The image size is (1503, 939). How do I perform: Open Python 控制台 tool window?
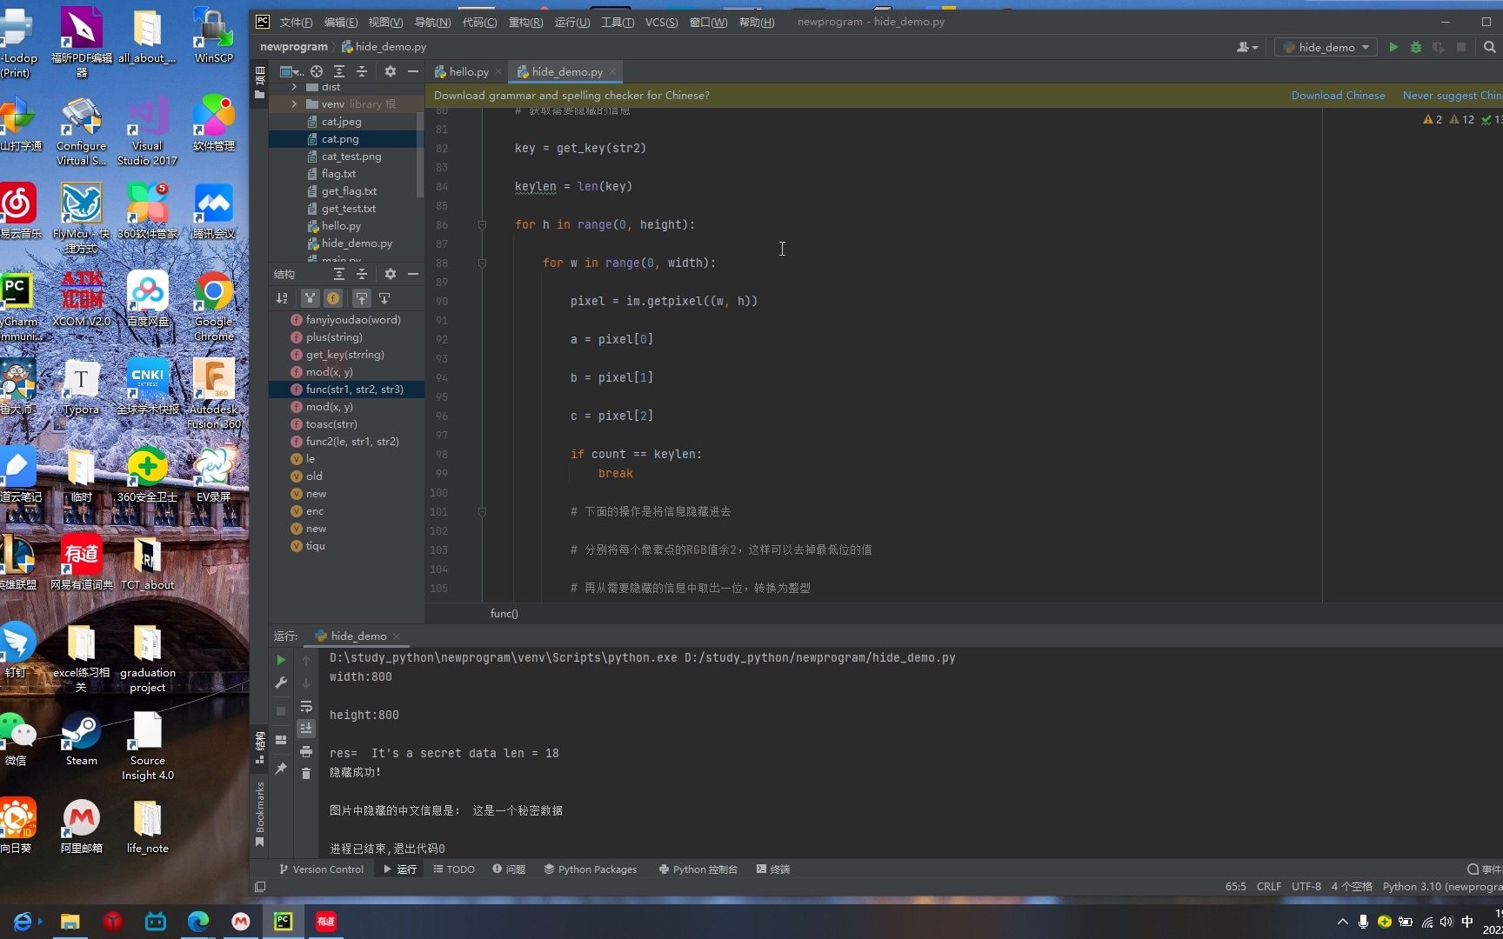pos(698,869)
